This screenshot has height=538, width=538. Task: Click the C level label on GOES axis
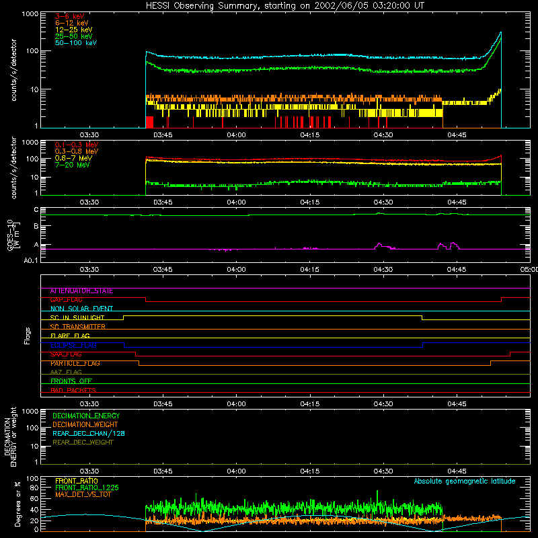[36, 210]
